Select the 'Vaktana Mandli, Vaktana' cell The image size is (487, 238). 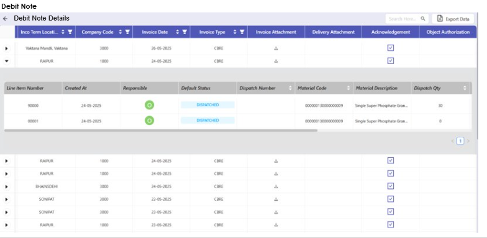click(x=47, y=48)
